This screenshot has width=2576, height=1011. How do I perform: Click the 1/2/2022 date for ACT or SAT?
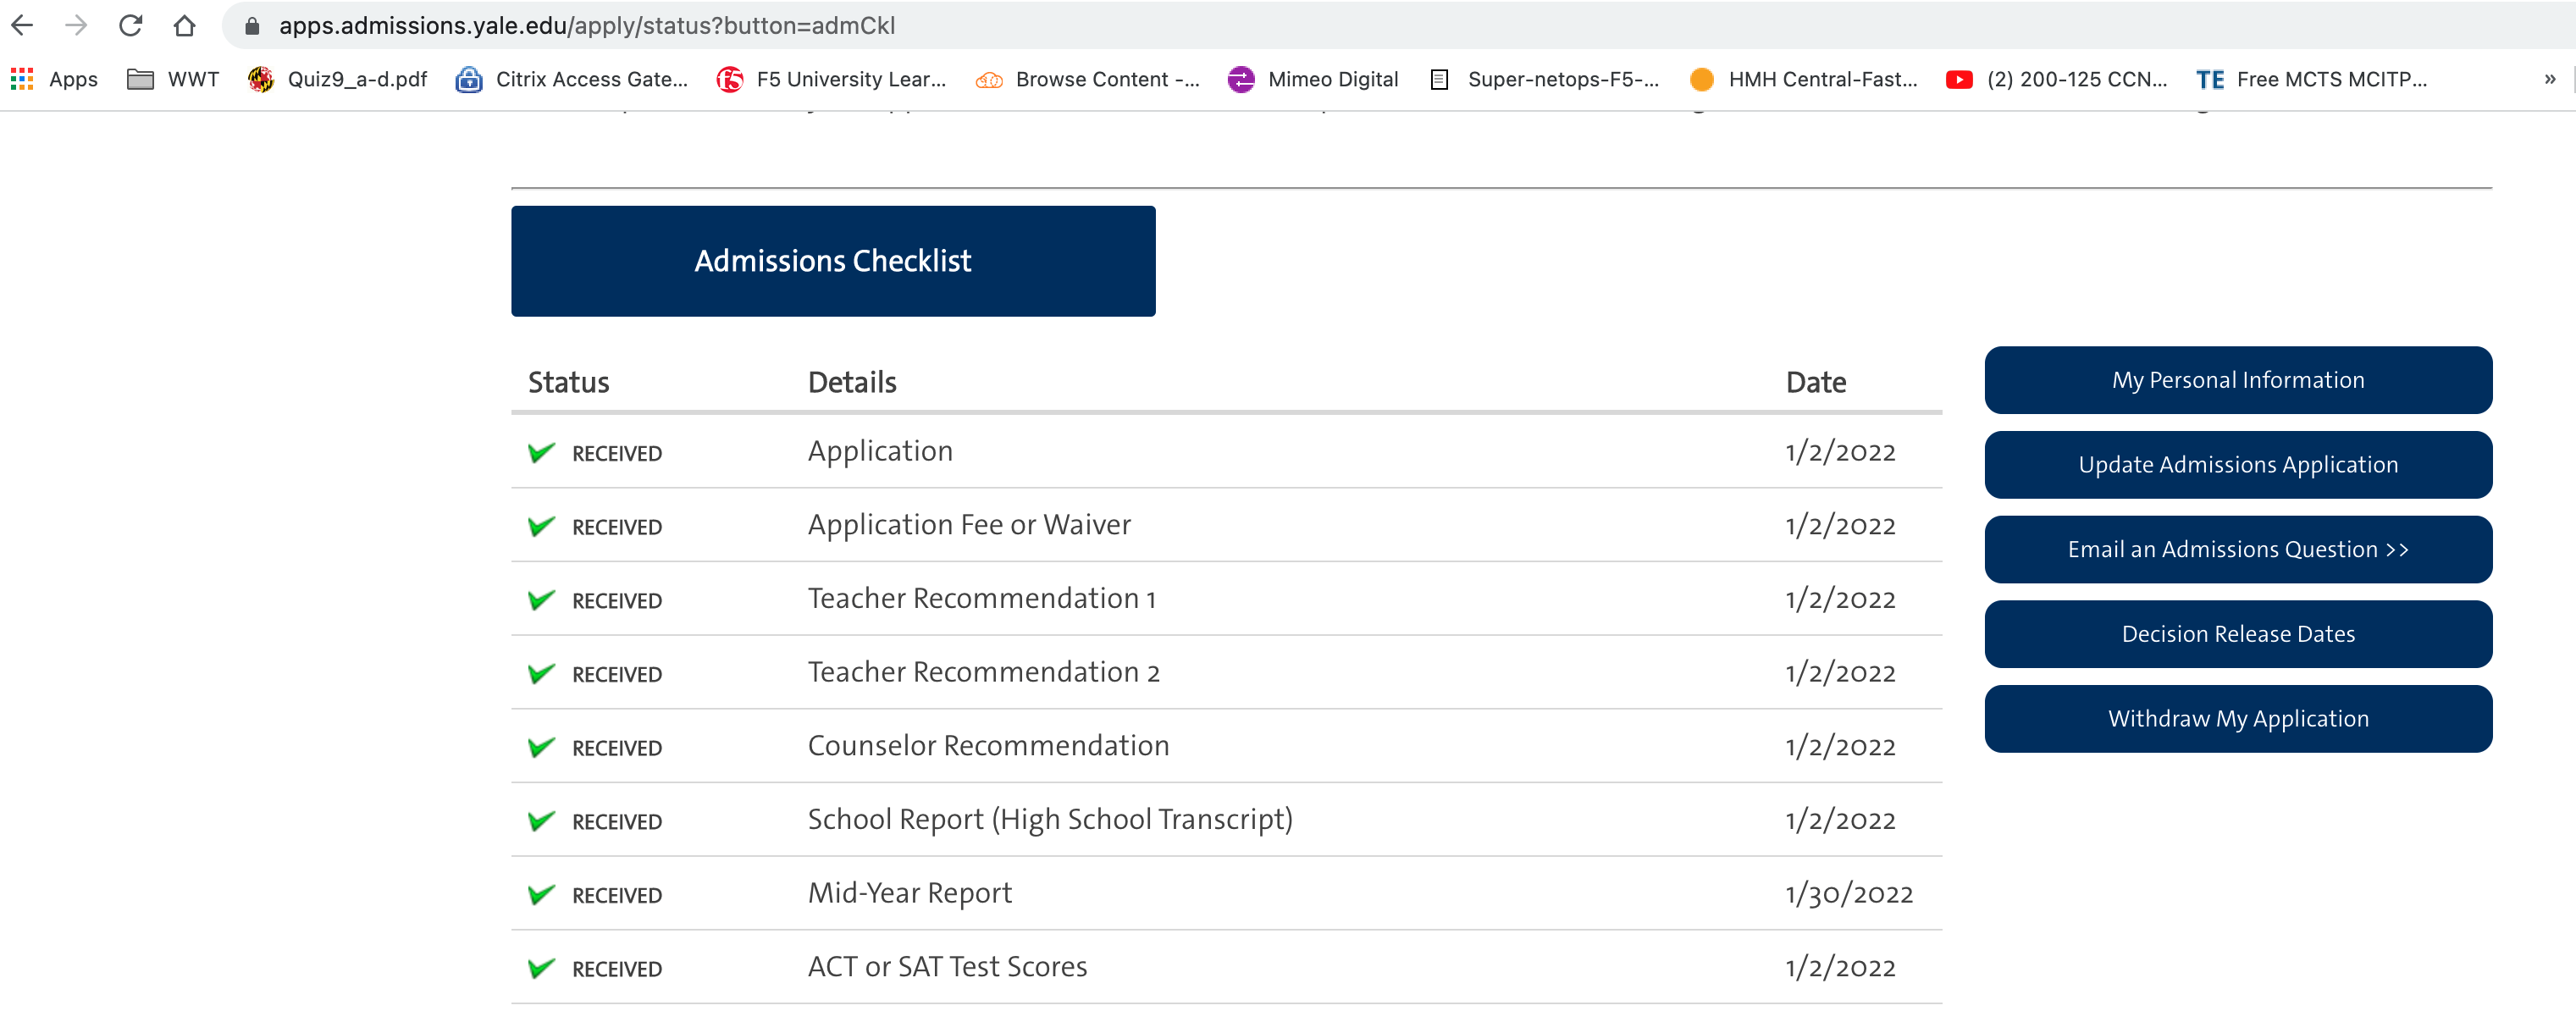tap(1840, 968)
